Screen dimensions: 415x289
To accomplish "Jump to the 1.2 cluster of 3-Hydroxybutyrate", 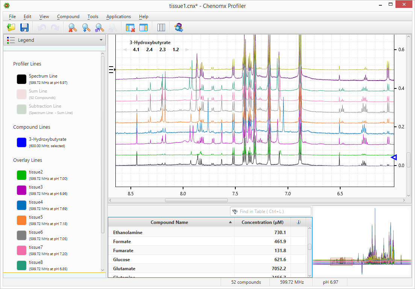I will [x=176, y=50].
